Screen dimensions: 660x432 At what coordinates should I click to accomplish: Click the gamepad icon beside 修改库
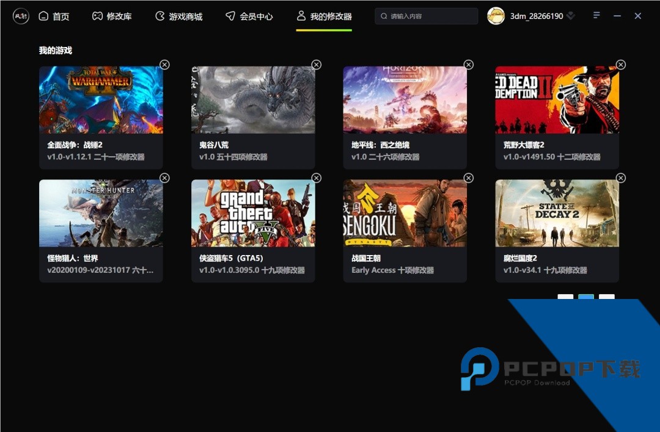[x=97, y=16]
